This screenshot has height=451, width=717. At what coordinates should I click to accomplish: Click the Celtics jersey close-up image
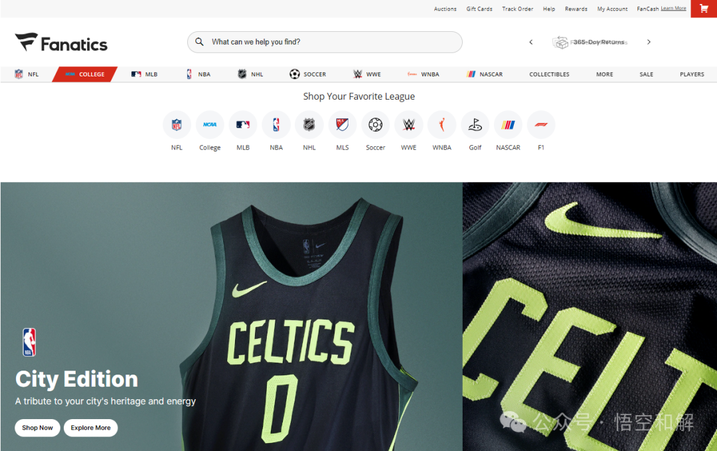click(590, 317)
